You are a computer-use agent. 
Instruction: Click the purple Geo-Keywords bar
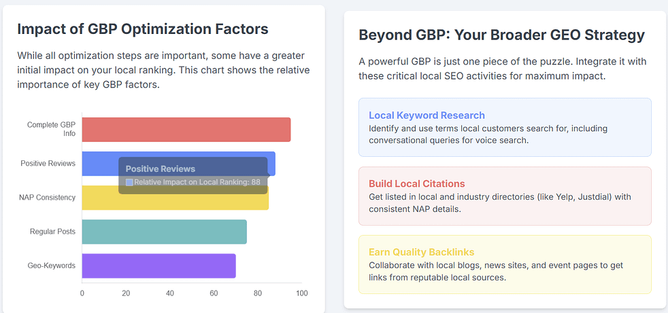point(158,265)
